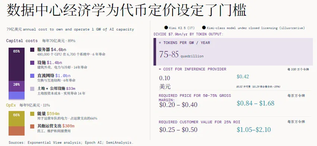Screen dimensions: 317x146
Task: Click the $0.20 – $0.40 price range
Action: tap(178, 105)
